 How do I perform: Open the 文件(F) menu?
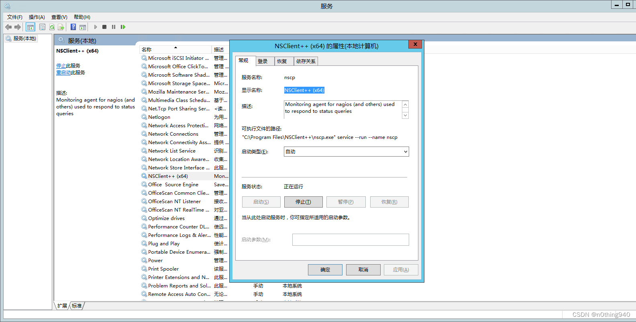click(15, 17)
